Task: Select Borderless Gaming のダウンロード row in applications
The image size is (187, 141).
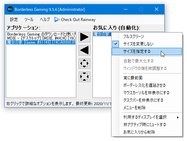Action: [41, 34]
